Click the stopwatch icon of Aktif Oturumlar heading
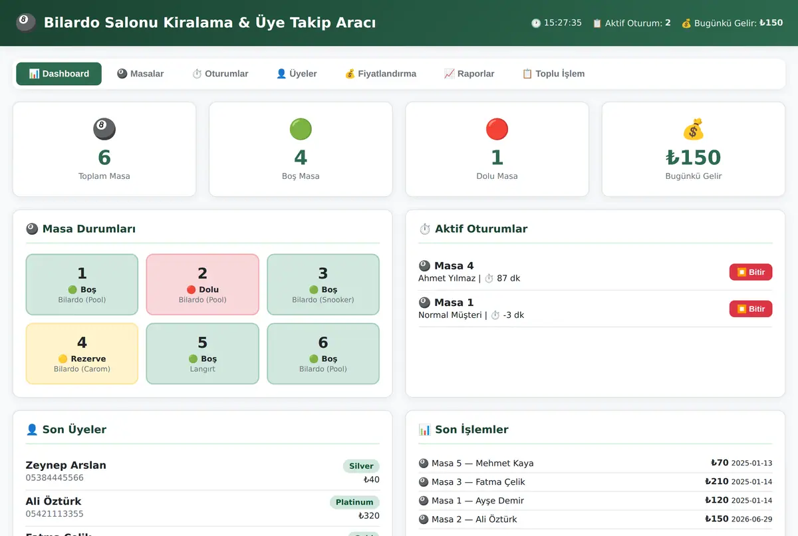This screenshot has width=798, height=536. tap(425, 229)
